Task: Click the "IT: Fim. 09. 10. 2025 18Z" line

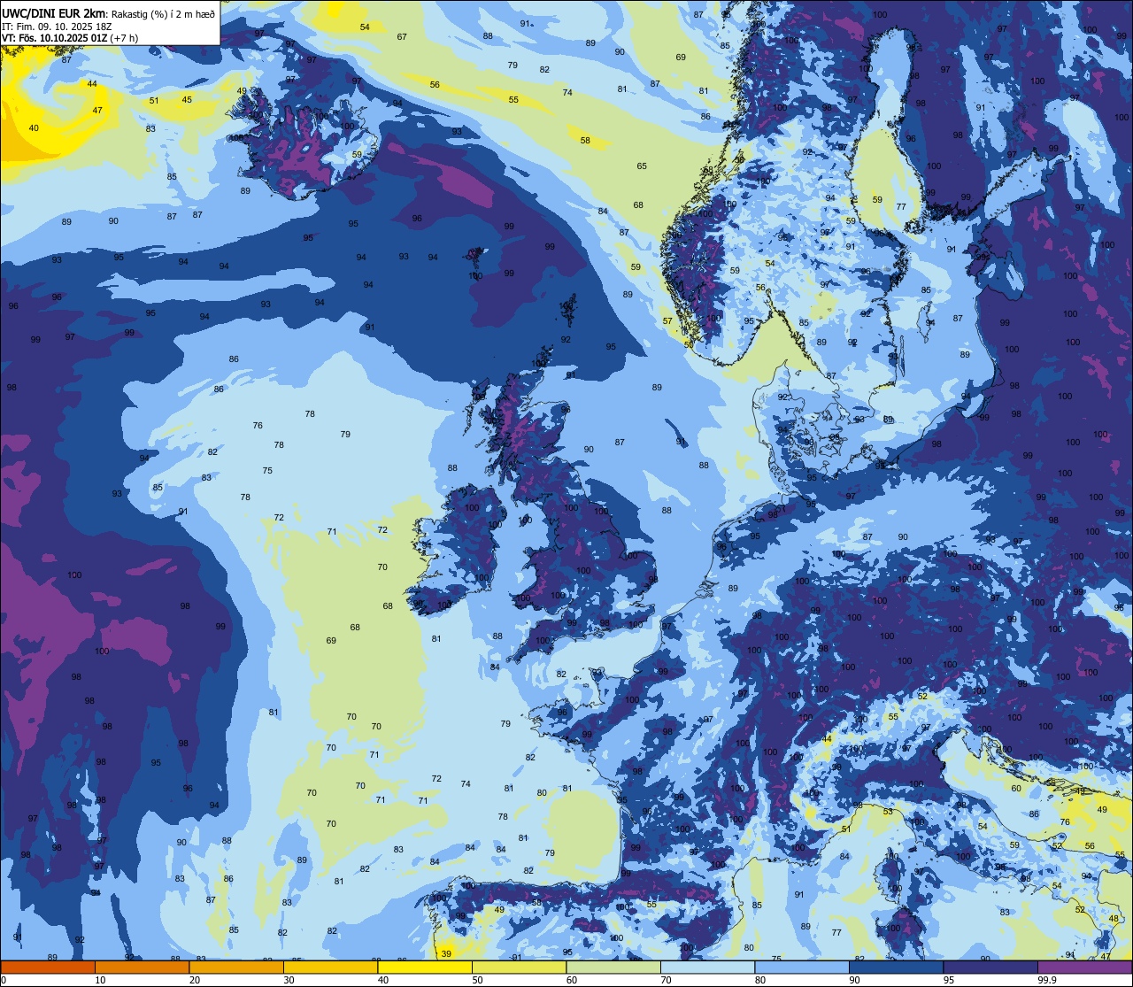Action: [x=57, y=27]
